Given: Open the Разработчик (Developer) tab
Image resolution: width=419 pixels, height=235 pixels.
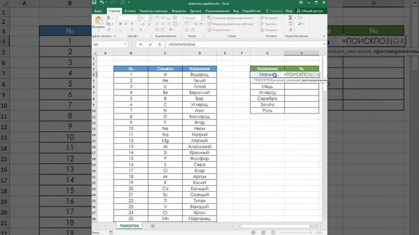Looking at the screenshot, I should click(251, 11).
